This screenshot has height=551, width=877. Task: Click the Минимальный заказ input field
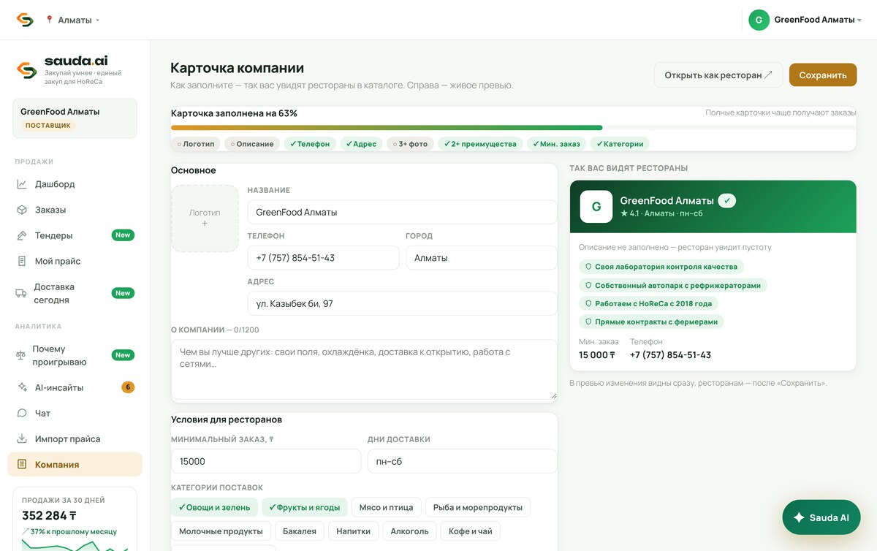[266, 461]
